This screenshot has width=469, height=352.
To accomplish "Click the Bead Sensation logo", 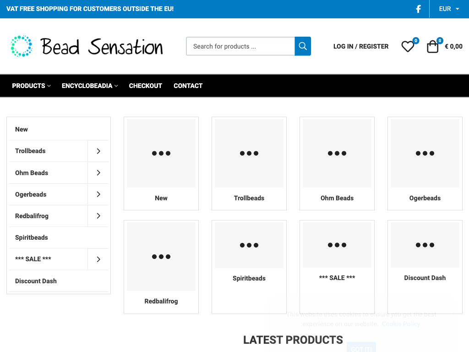I will (87, 46).
